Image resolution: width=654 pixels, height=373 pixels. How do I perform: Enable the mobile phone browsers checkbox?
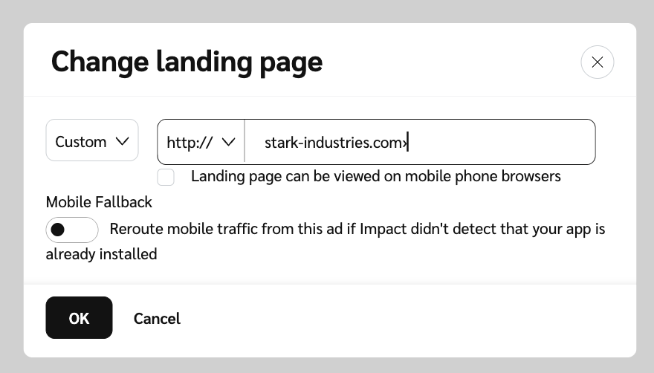[x=166, y=177]
